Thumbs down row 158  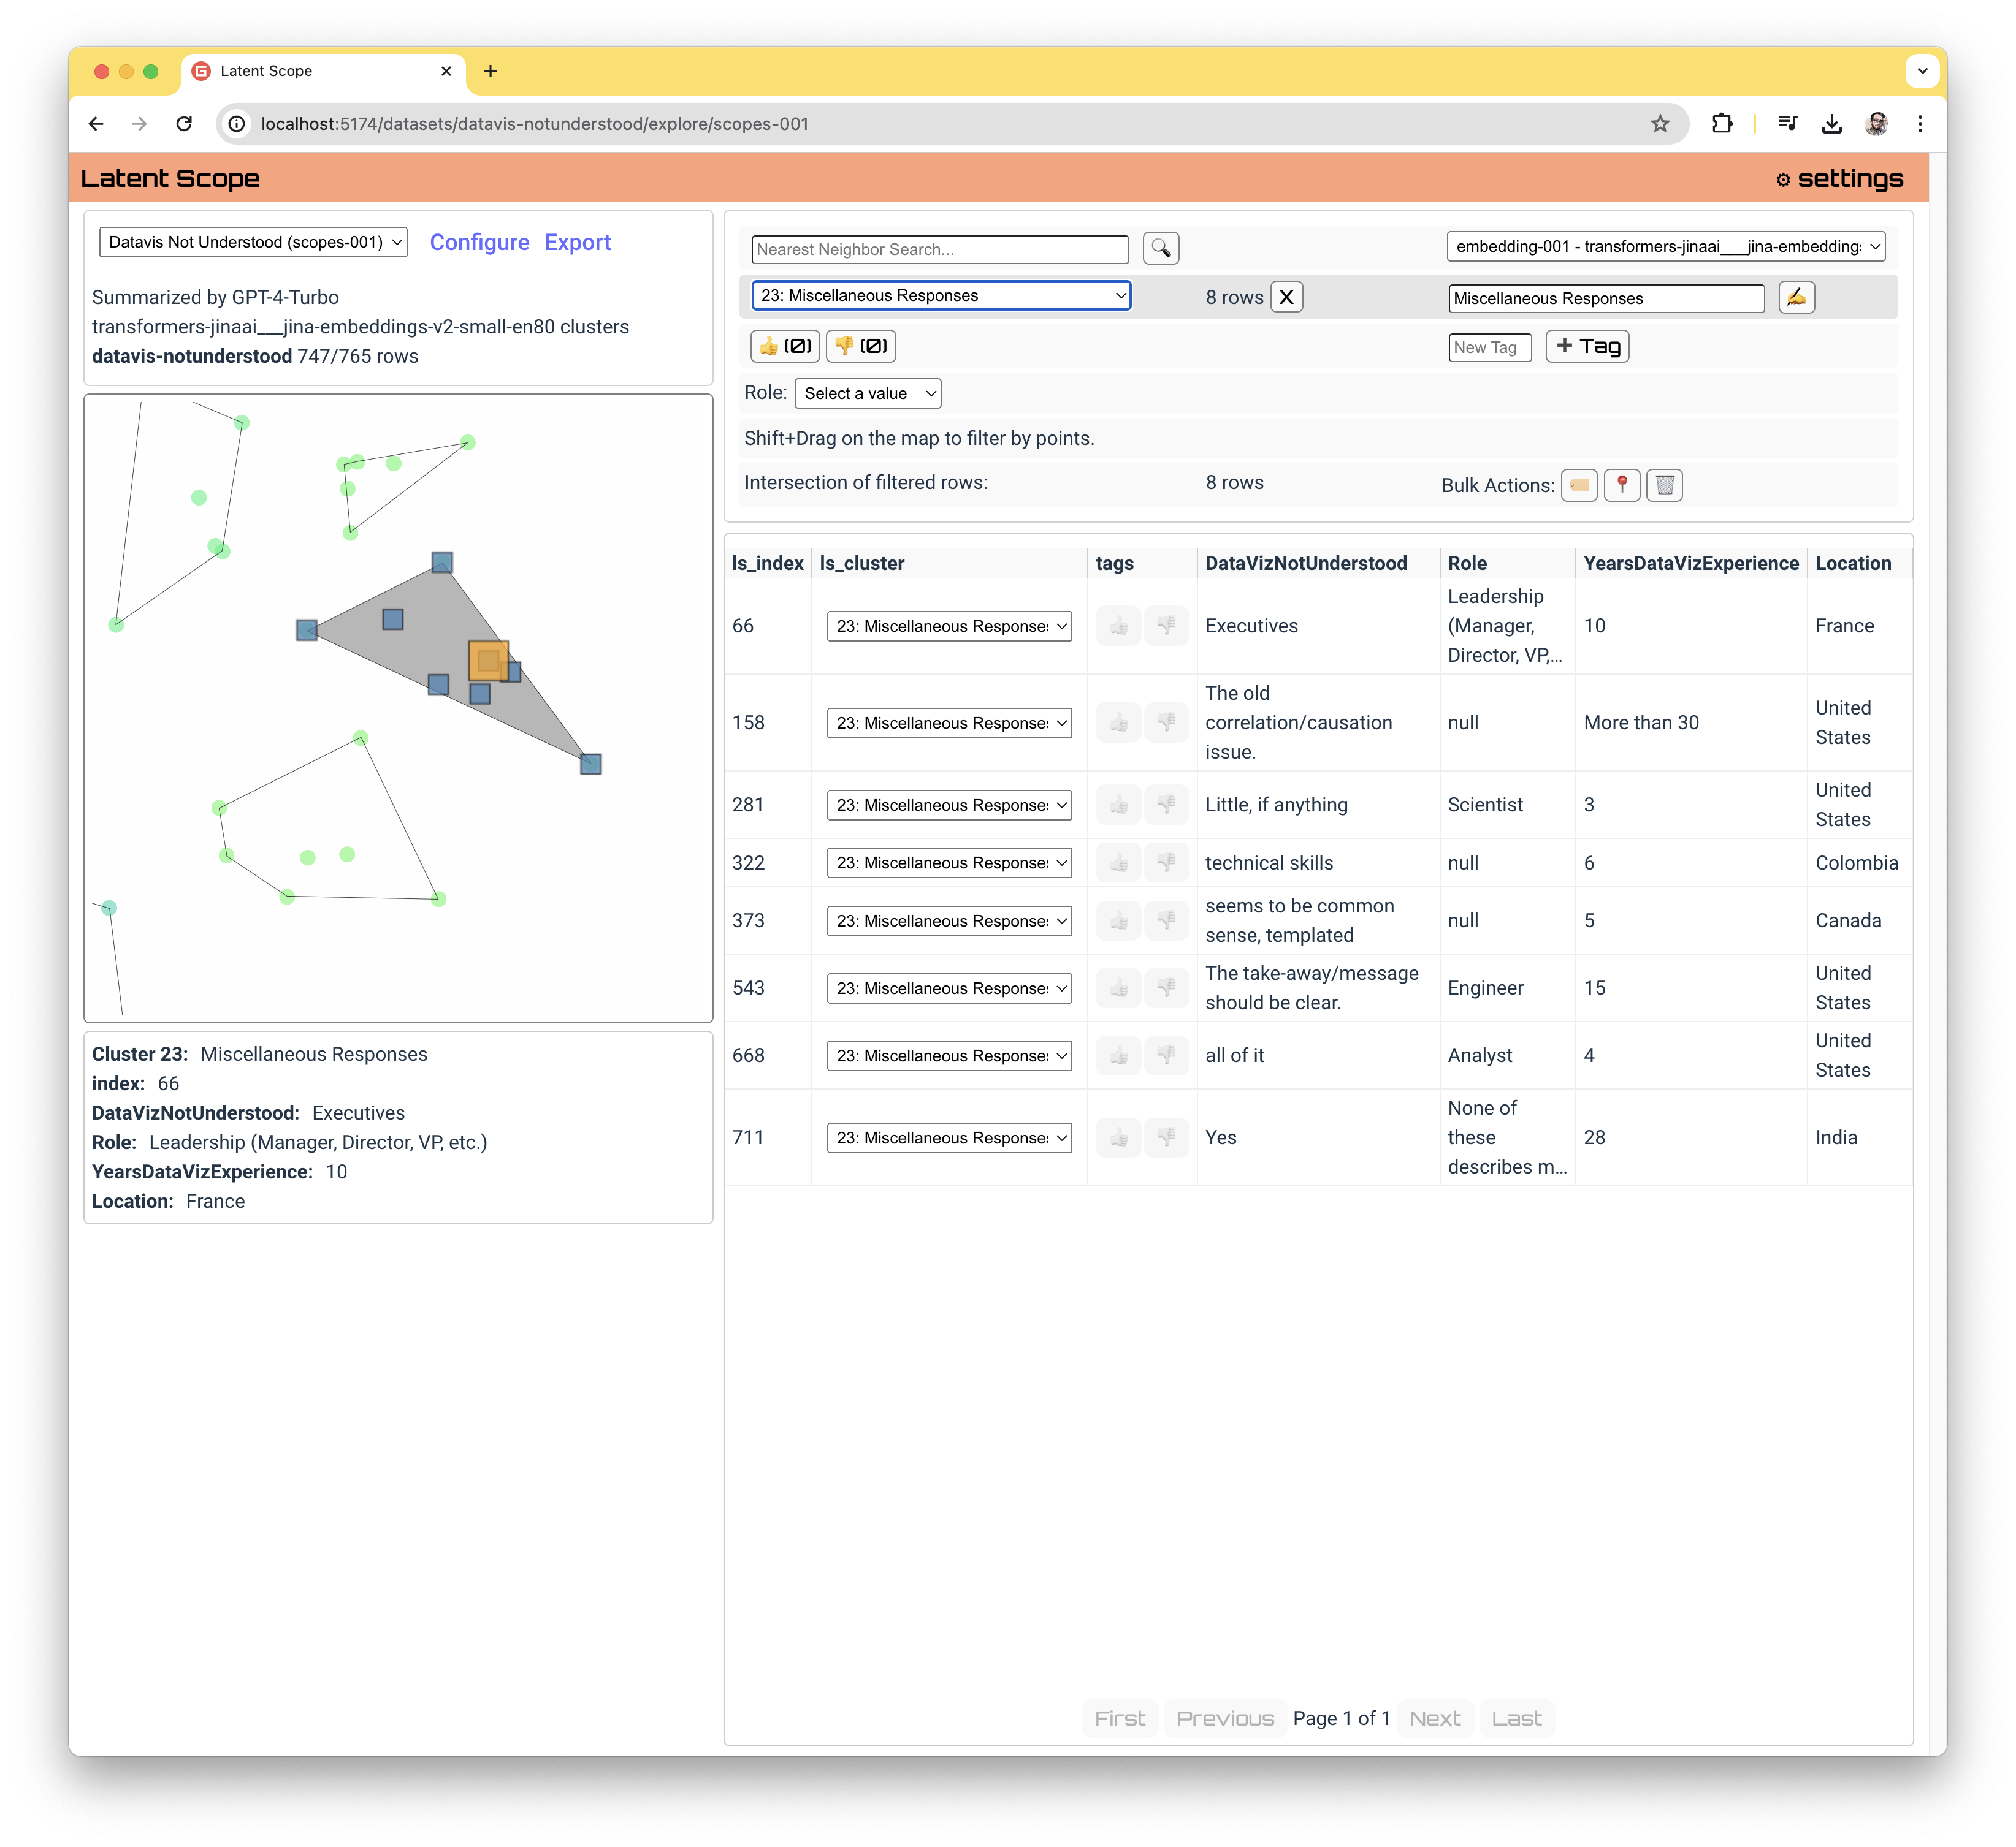(x=1166, y=722)
